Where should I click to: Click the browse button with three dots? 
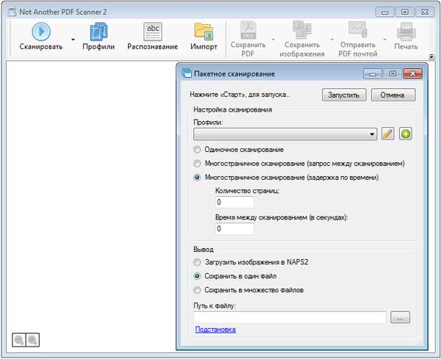click(x=401, y=317)
